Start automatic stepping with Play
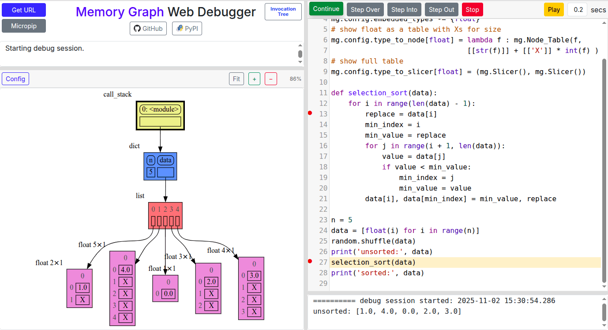 click(554, 8)
